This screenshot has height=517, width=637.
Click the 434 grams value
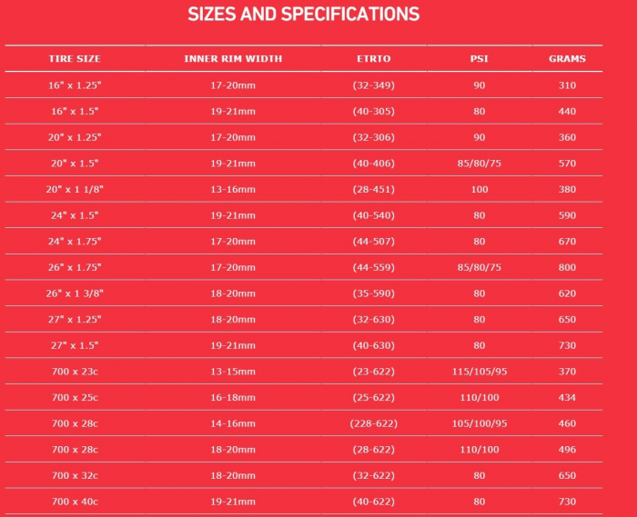pyautogui.click(x=567, y=398)
